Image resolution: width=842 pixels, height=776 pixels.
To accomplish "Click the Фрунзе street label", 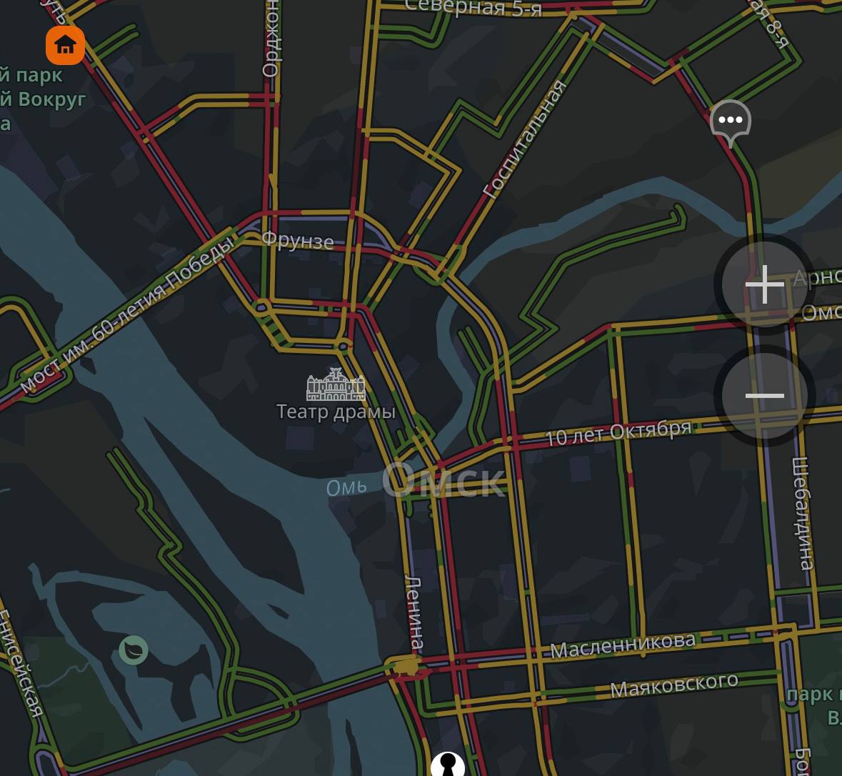I will (297, 240).
